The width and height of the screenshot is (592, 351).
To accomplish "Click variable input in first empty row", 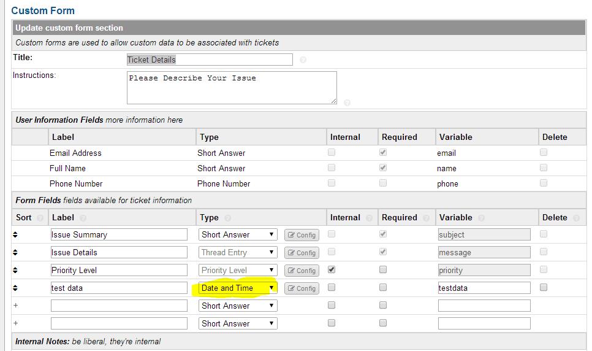I will (484, 306).
